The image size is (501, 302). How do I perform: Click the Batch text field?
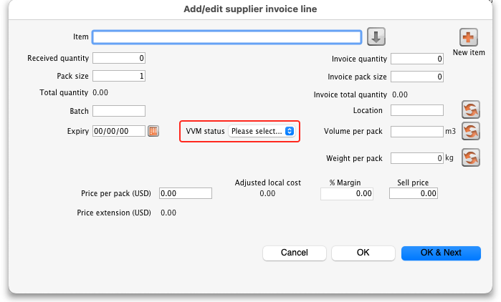(x=119, y=111)
